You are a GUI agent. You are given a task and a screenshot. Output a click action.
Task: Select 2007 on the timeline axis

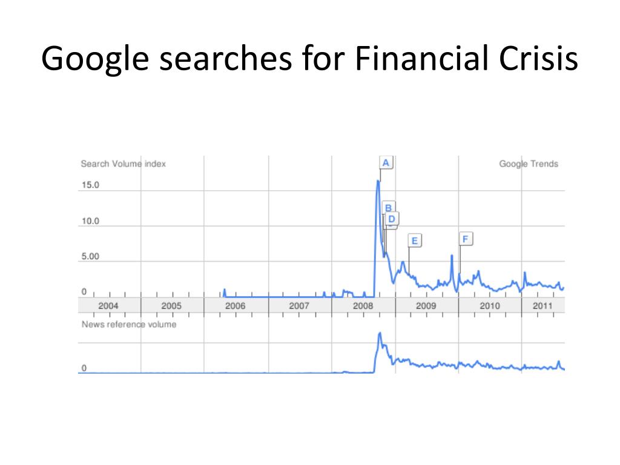(x=299, y=306)
